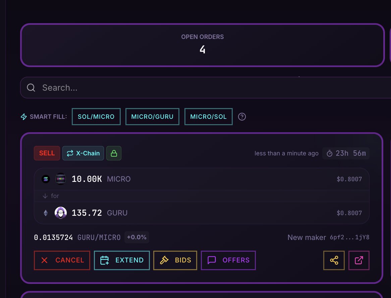Image resolution: width=391 pixels, height=298 pixels.
Task: Click the green lock icon badge
Action: (x=114, y=153)
